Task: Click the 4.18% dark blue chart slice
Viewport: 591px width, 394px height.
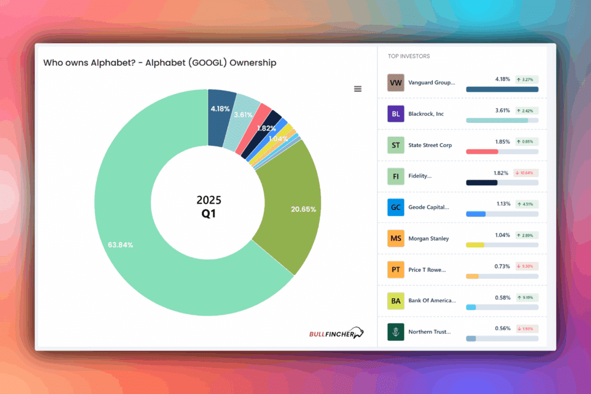Action: [x=220, y=108]
